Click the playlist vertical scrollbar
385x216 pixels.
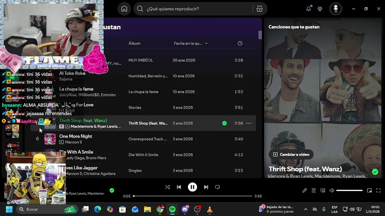point(260,35)
